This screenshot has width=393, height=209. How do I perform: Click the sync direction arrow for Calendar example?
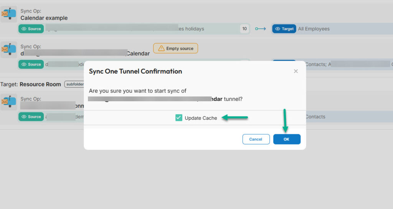pos(261,29)
